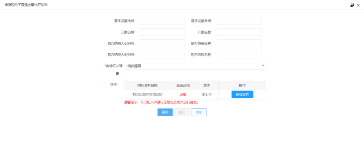Click the 购方出具的有效证明 table cell
The height and width of the screenshot is (145, 364).
pyautogui.click(x=147, y=95)
